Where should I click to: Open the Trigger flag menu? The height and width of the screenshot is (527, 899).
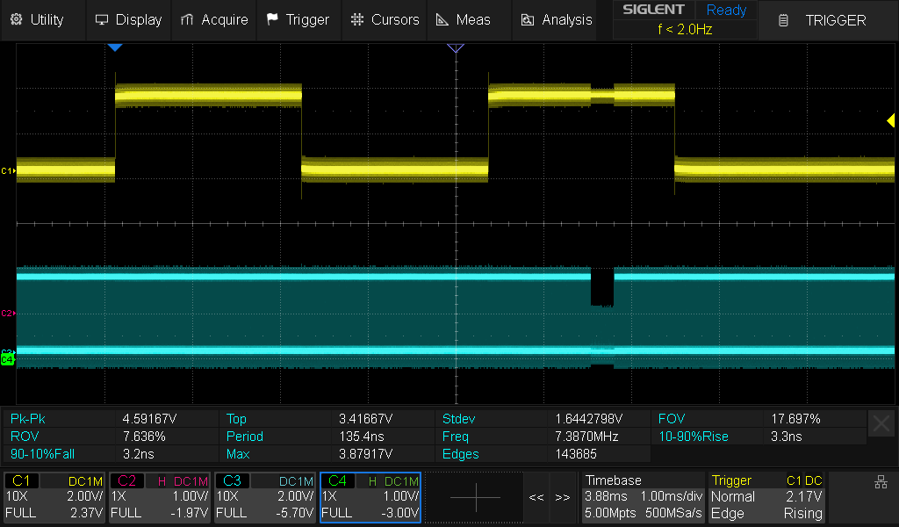298,19
